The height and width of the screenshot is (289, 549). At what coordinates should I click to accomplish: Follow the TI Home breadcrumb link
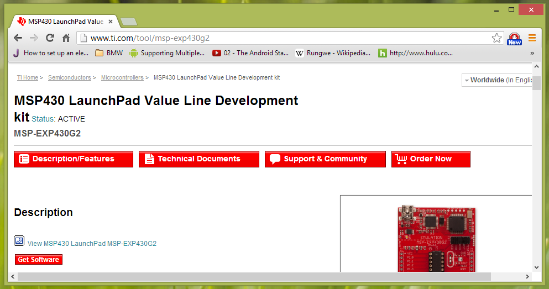[x=28, y=78]
